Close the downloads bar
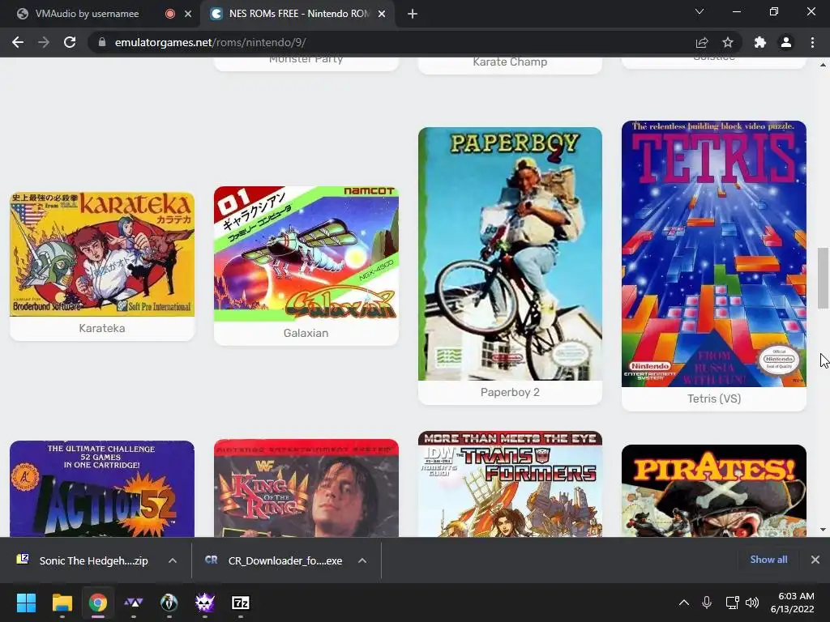This screenshot has height=622, width=830. [815, 559]
